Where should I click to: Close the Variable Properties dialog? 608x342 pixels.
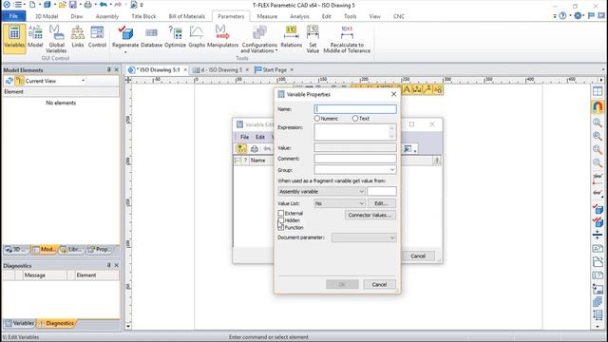393,94
